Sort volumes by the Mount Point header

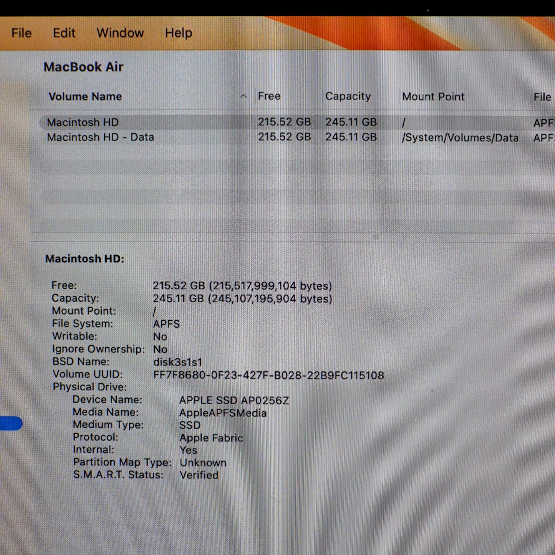pos(433,96)
